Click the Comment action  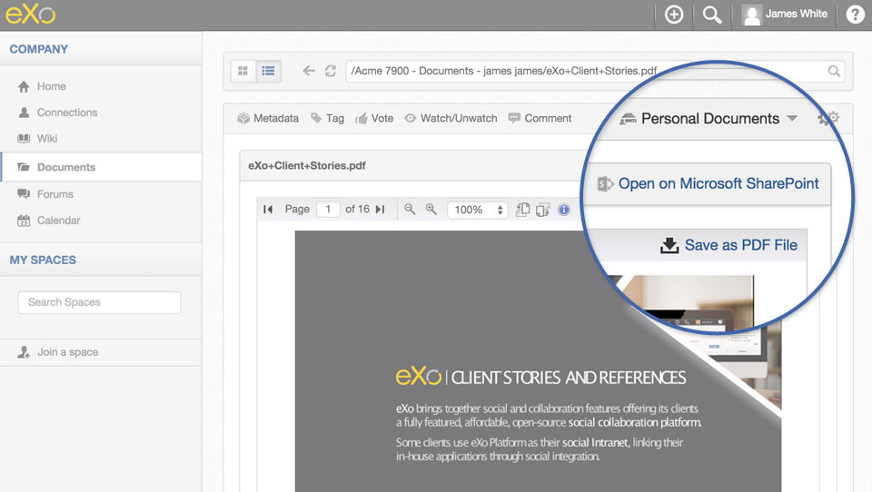[540, 118]
